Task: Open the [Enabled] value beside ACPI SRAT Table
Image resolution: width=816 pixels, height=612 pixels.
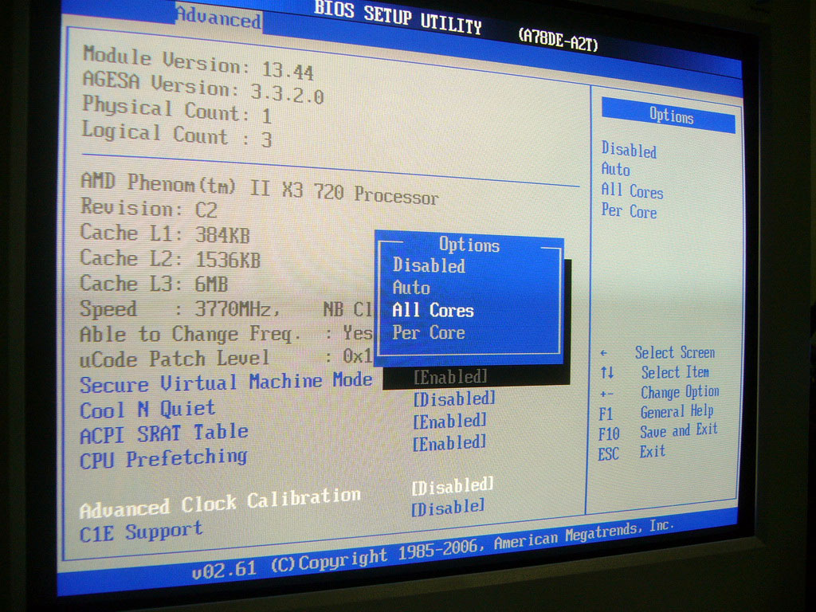Action: point(450,421)
